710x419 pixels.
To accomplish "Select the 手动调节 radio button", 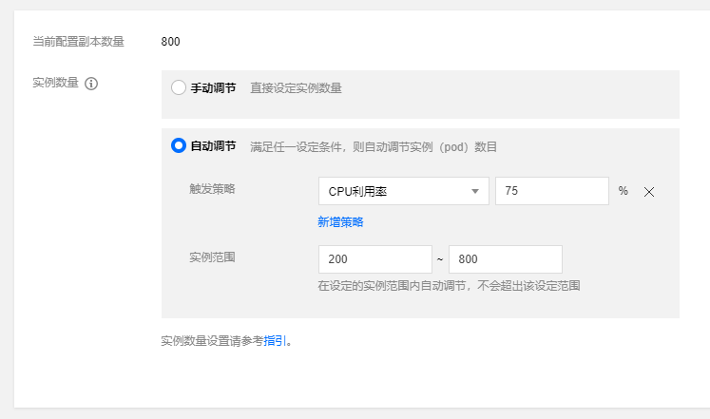I will point(179,87).
